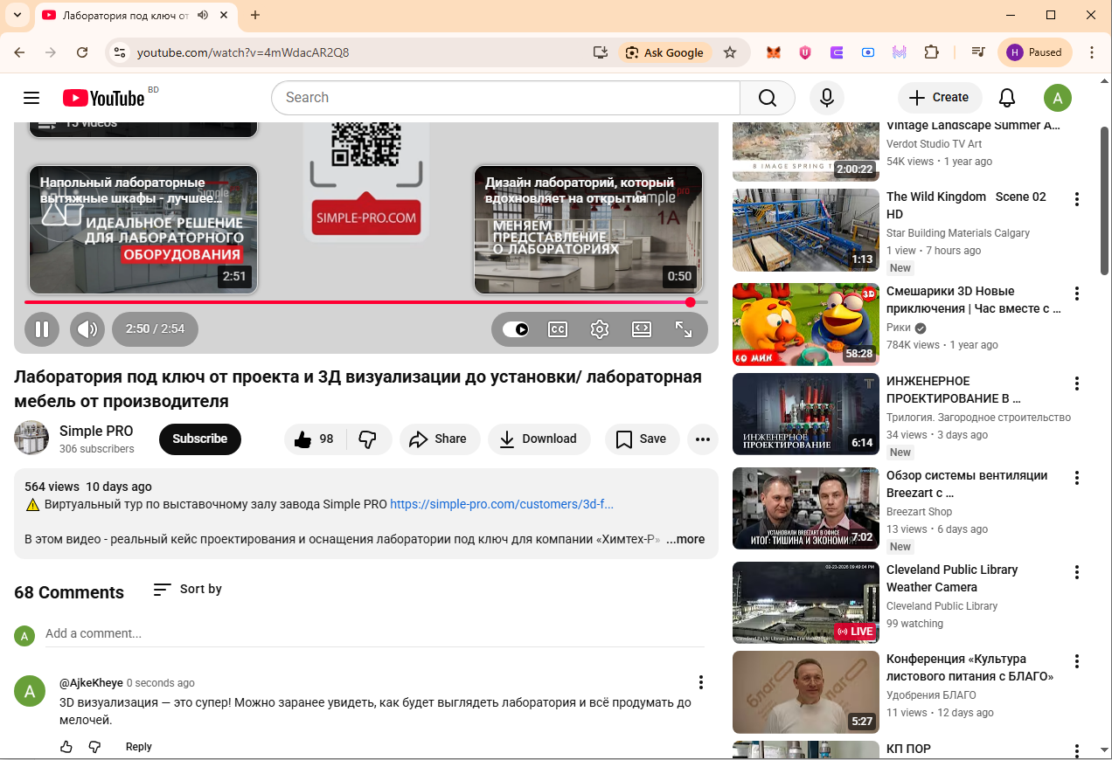1112x760 pixels.
Task: Bookmark this tab star icon
Action: pos(730,52)
